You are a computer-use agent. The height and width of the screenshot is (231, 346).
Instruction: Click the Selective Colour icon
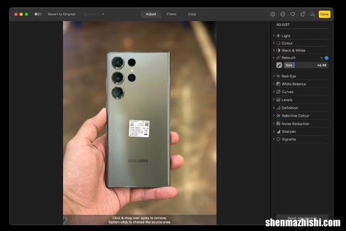tap(278, 116)
